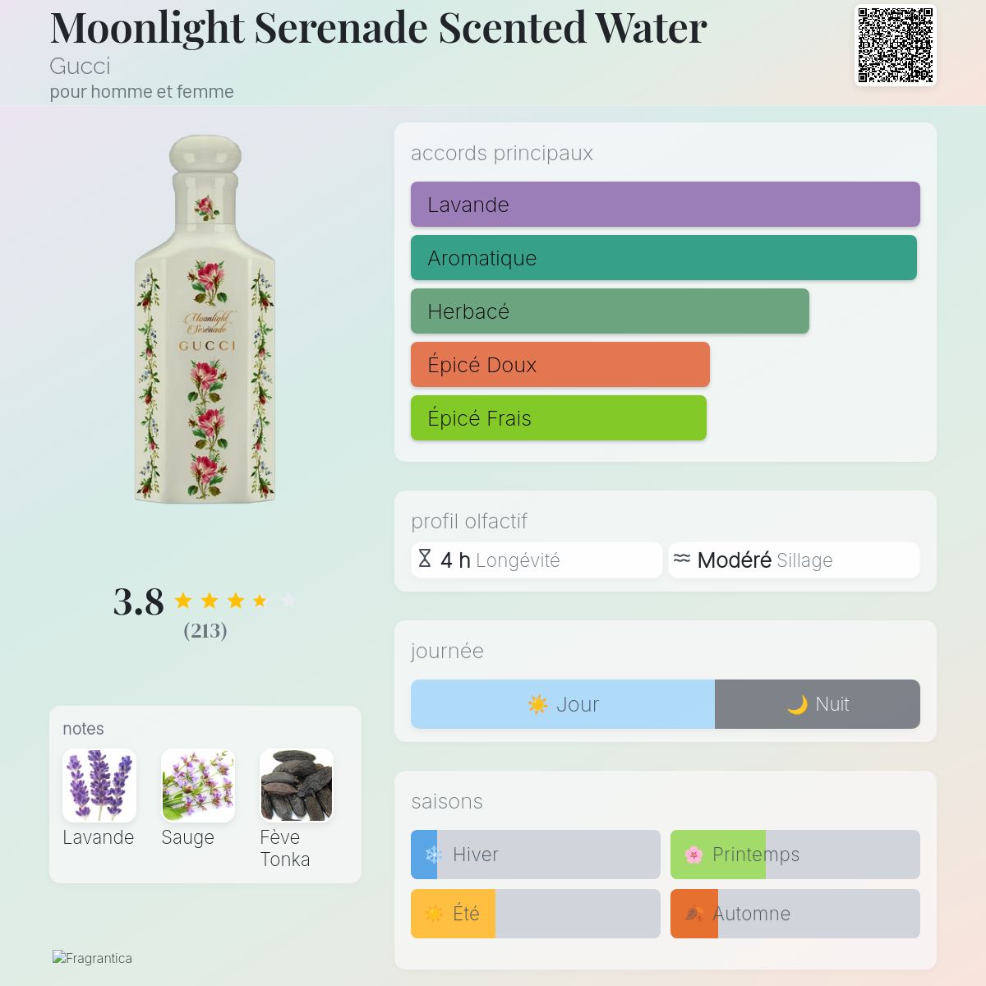This screenshot has width=986, height=986.
Task: Click the sun icon next to Jour
Action: pos(538,704)
